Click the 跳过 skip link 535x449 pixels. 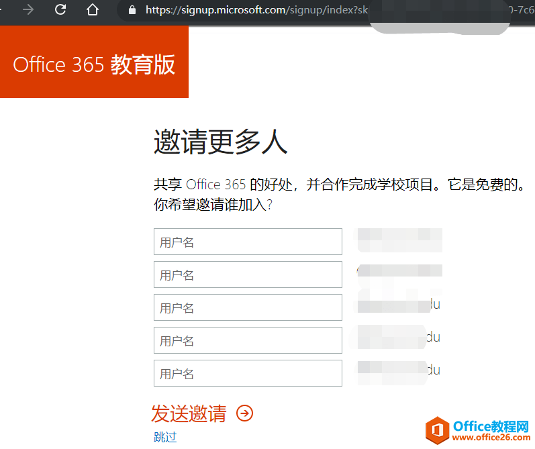click(165, 437)
